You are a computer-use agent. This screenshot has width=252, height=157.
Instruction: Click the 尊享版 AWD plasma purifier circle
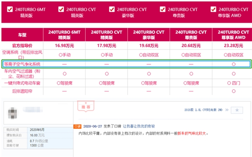pyautogui.click(x=234, y=64)
